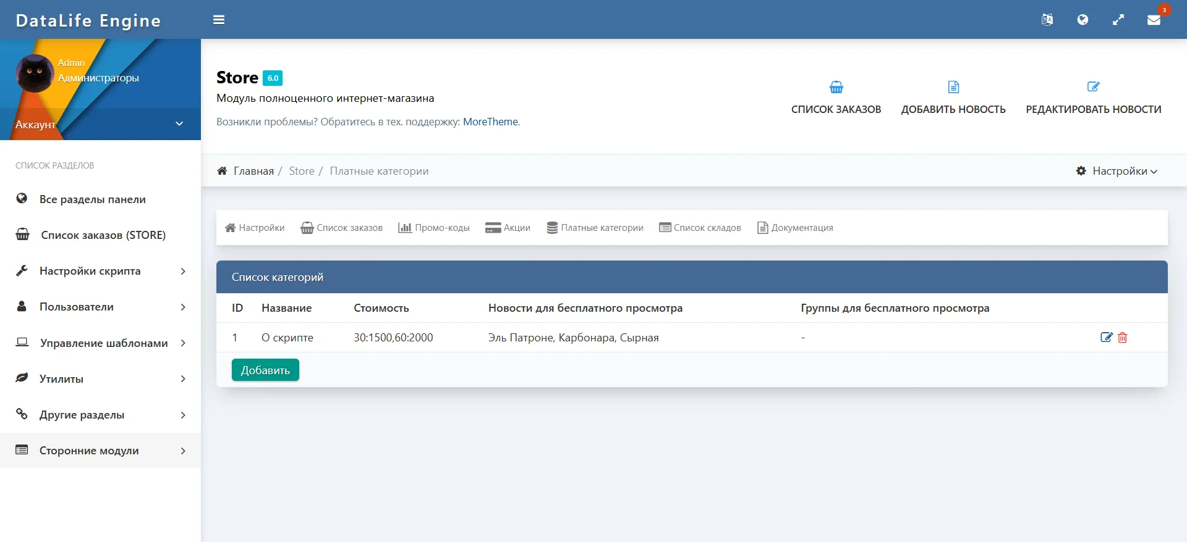Click the Акции card icon
The height and width of the screenshot is (542, 1187).
[x=493, y=228]
